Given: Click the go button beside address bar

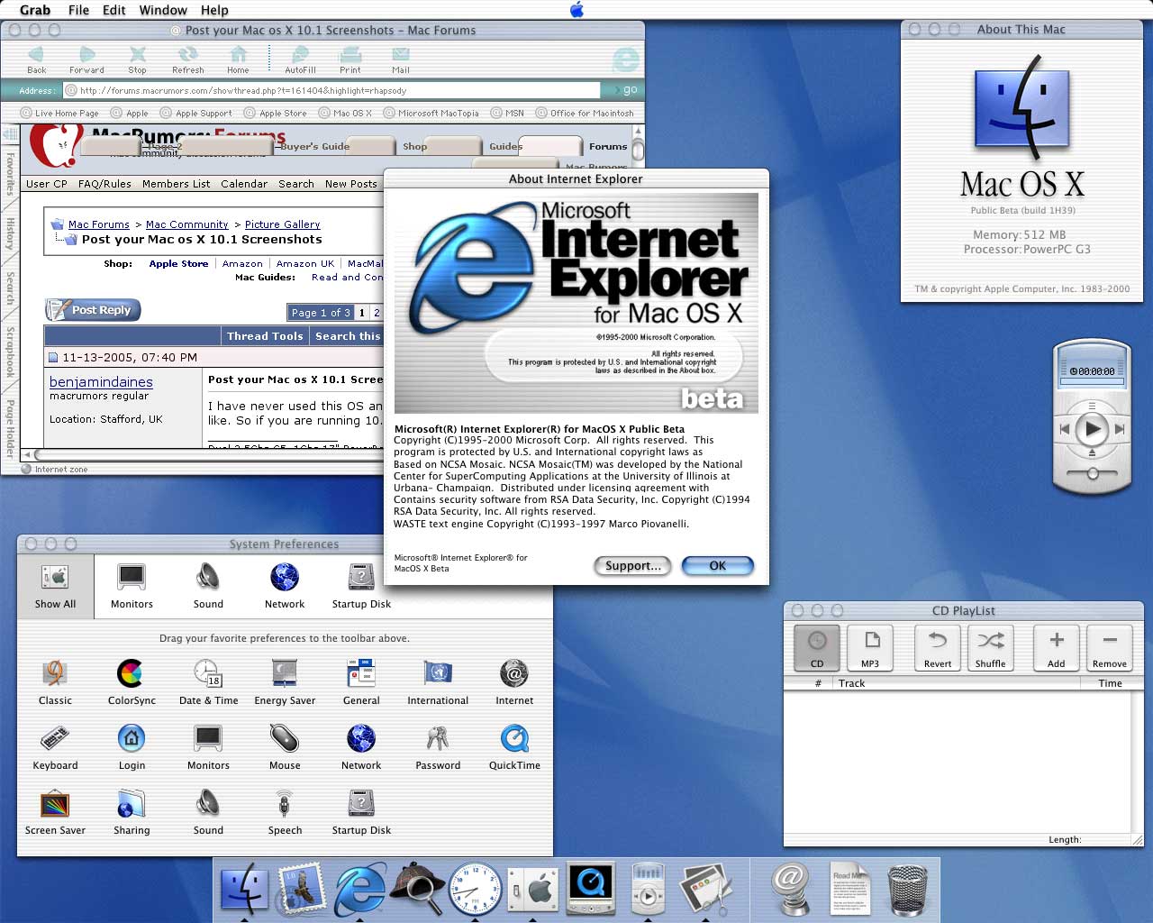Looking at the screenshot, I should pyautogui.click(x=627, y=90).
